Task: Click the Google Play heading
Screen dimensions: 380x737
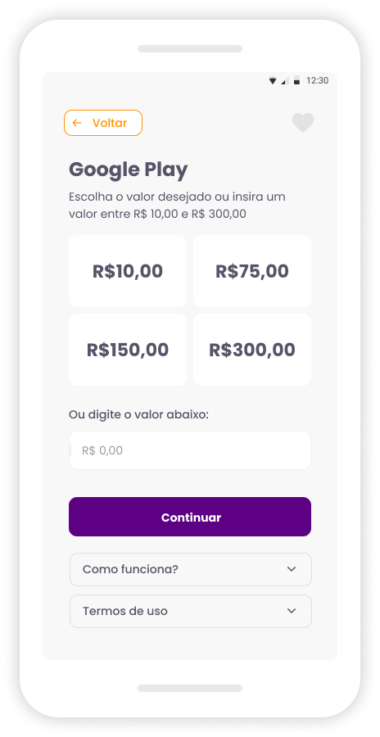Action: click(129, 170)
